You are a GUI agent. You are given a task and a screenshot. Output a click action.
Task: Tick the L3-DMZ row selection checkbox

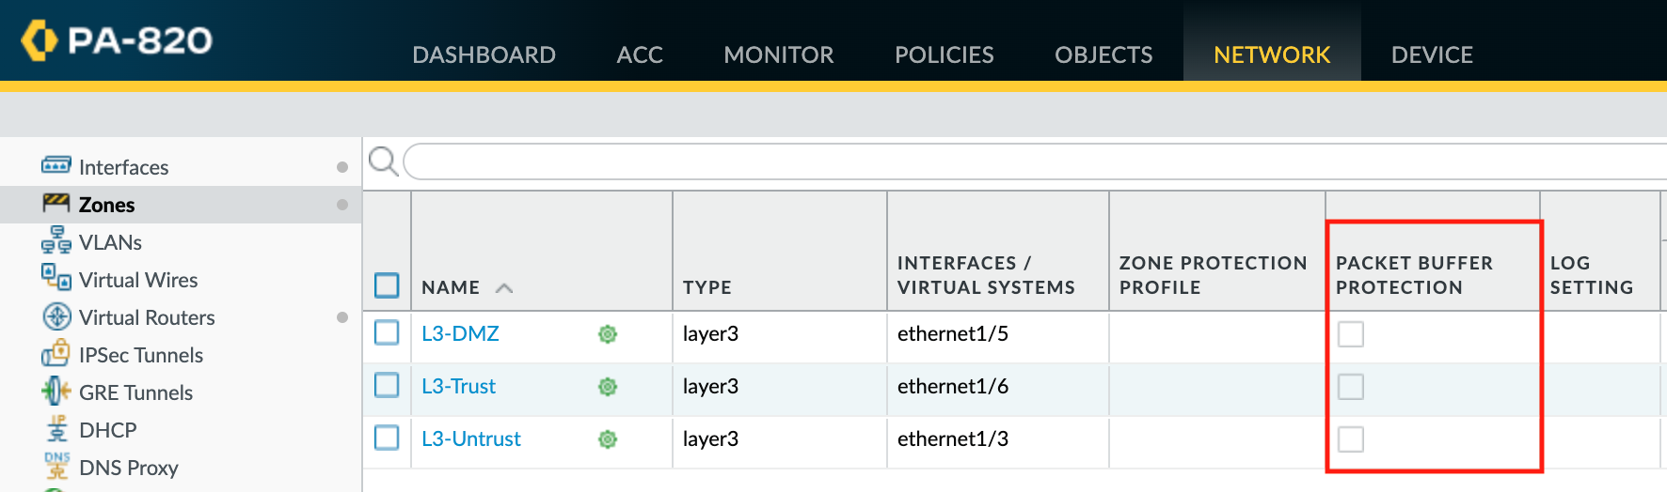[387, 332]
